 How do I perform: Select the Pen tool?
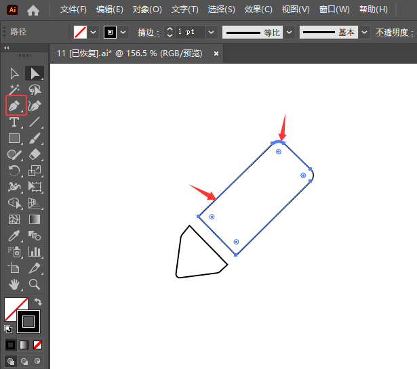point(14,106)
